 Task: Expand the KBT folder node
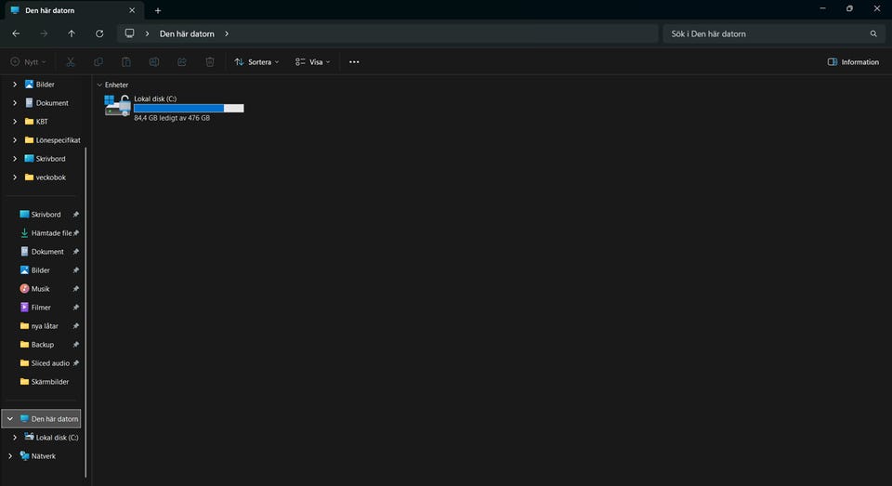click(15, 121)
